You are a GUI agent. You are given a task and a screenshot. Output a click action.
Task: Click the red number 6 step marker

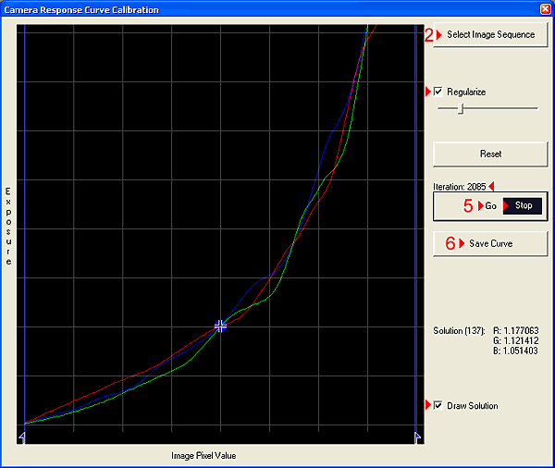[x=451, y=243]
